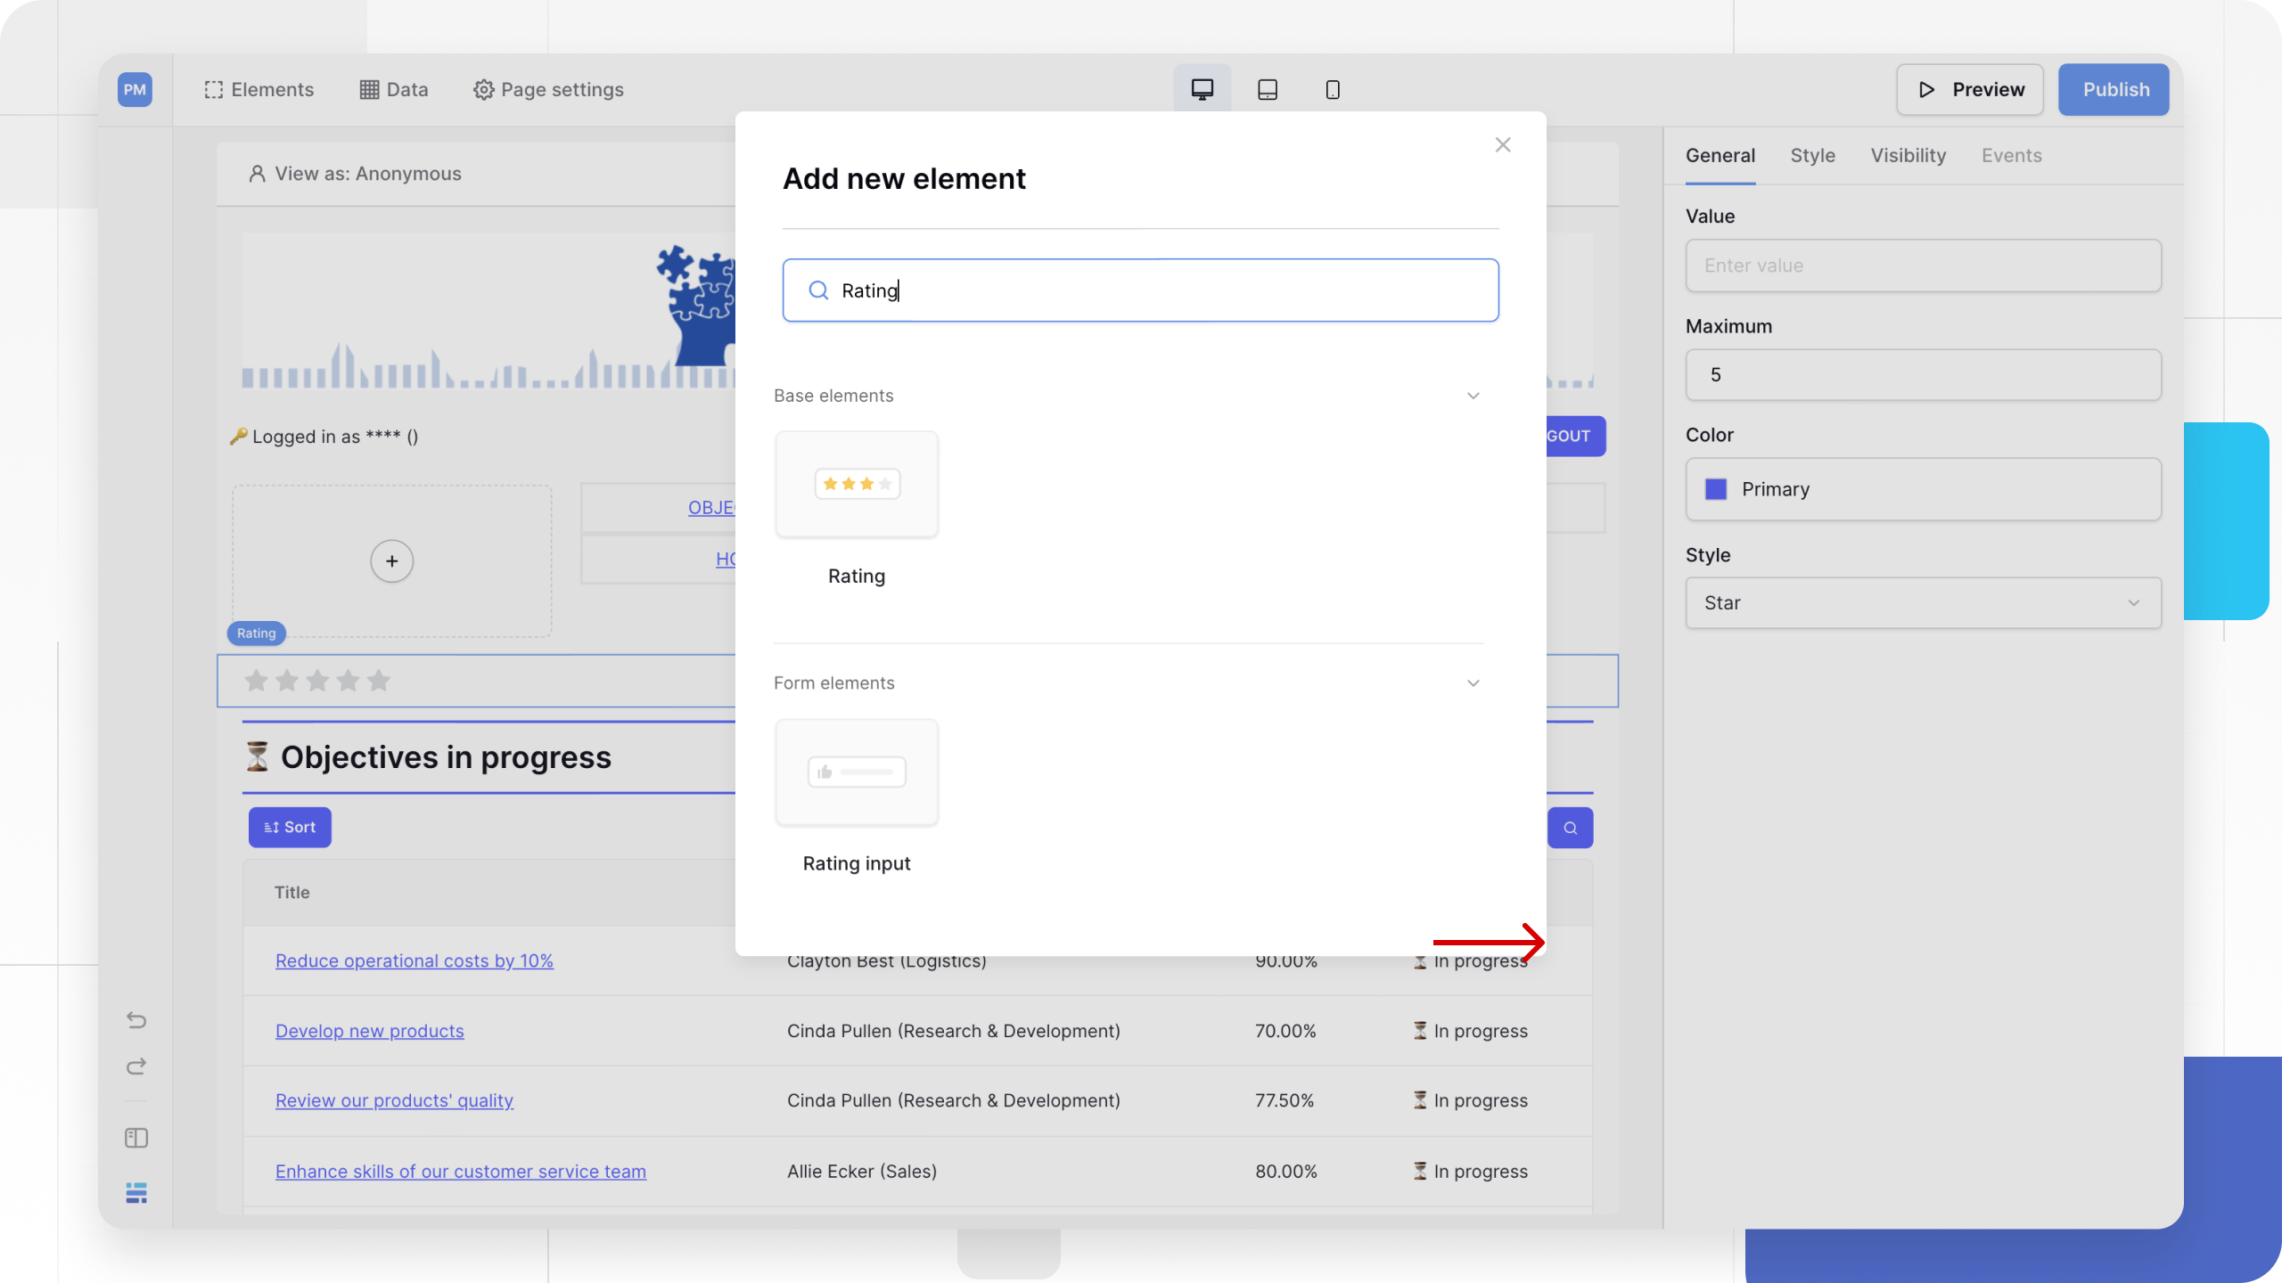Open the Develop new products link

pyautogui.click(x=369, y=1031)
